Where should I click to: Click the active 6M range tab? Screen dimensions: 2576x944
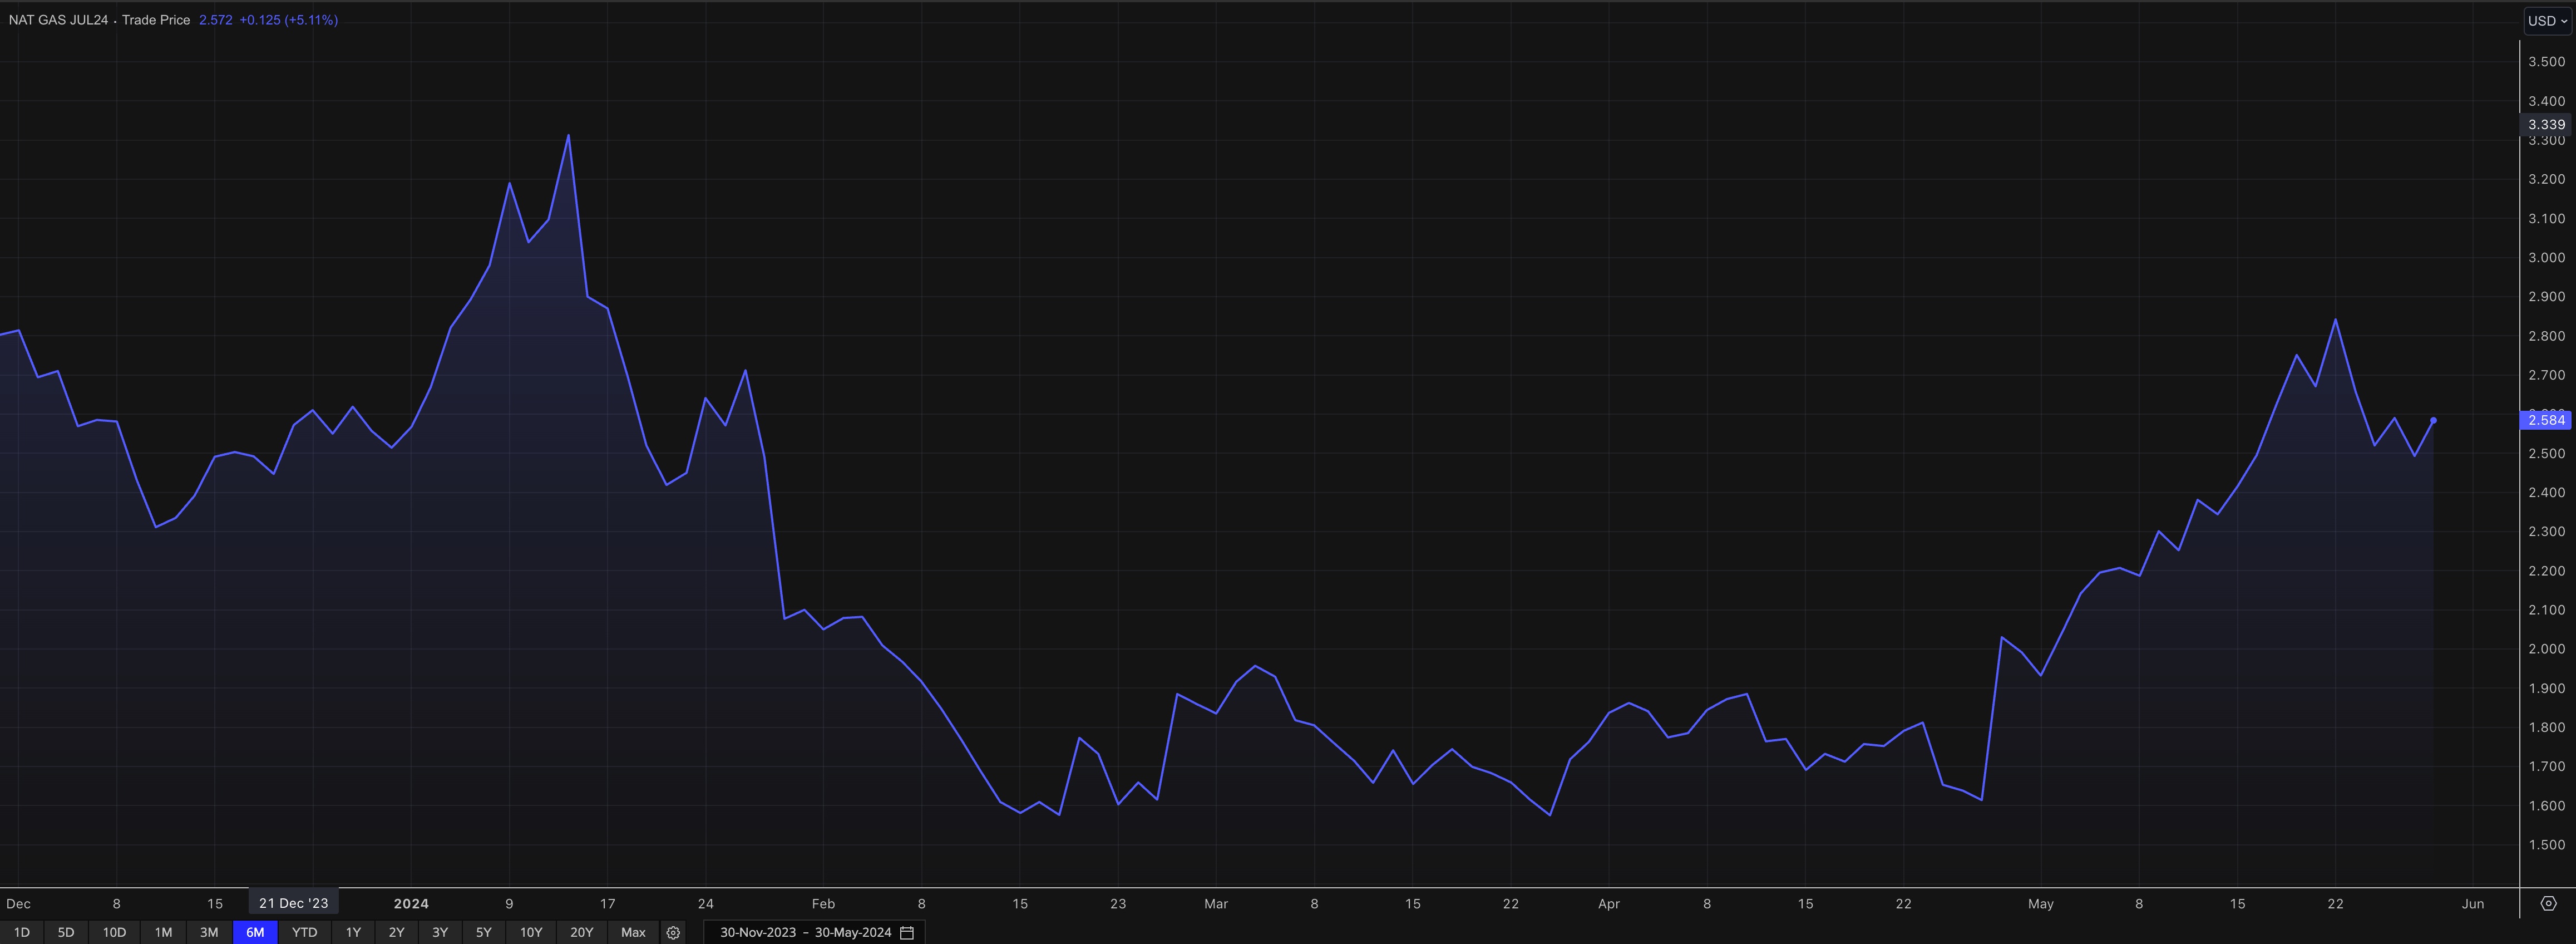255,932
